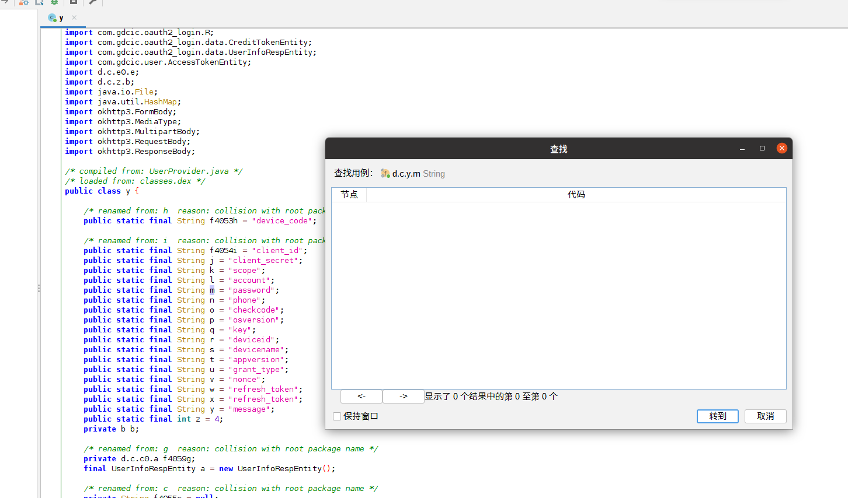The width and height of the screenshot is (848, 498).
Task: Close the y tab with its X
Action: coord(73,17)
